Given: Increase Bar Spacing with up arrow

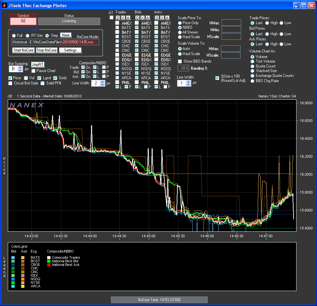Looking at the screenshot, I should click(x=20, y=67).
